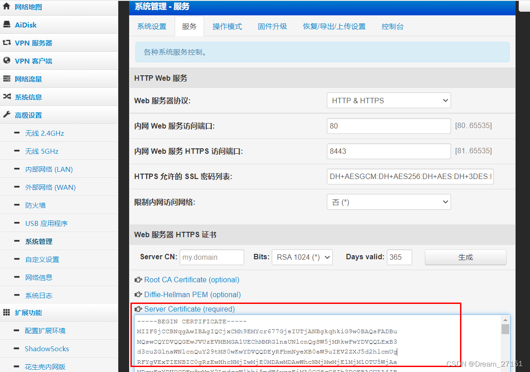Click the Days valid field

400,257
